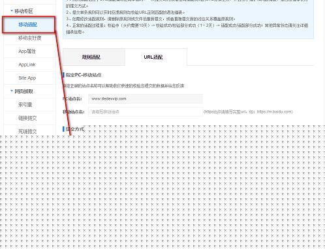The image size is (325, 249).
Task: Go to the AppLink sidebar entry
Action: [27, 65]
